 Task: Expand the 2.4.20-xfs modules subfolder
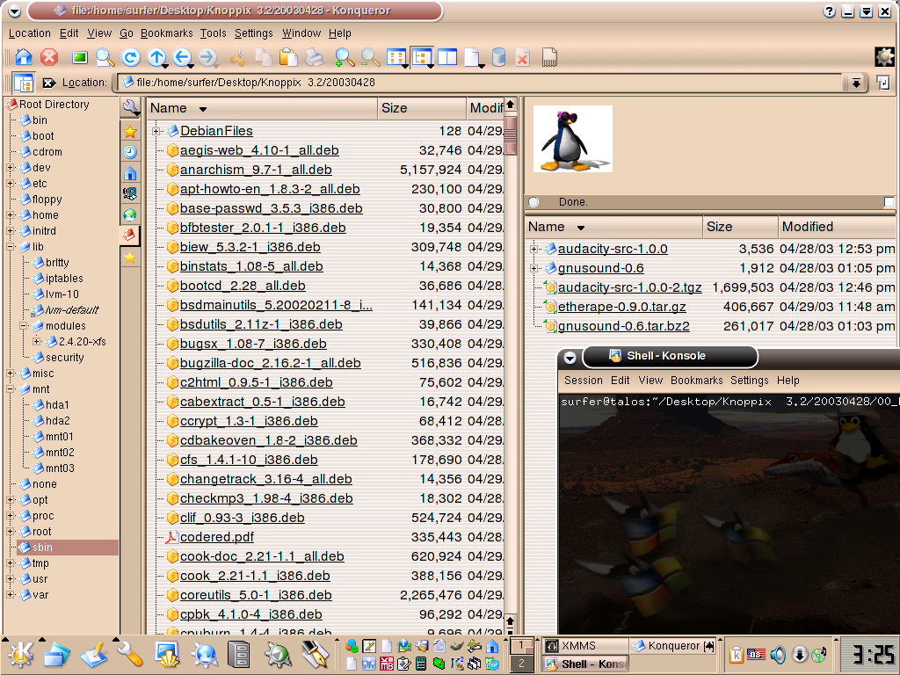point(37,342)
